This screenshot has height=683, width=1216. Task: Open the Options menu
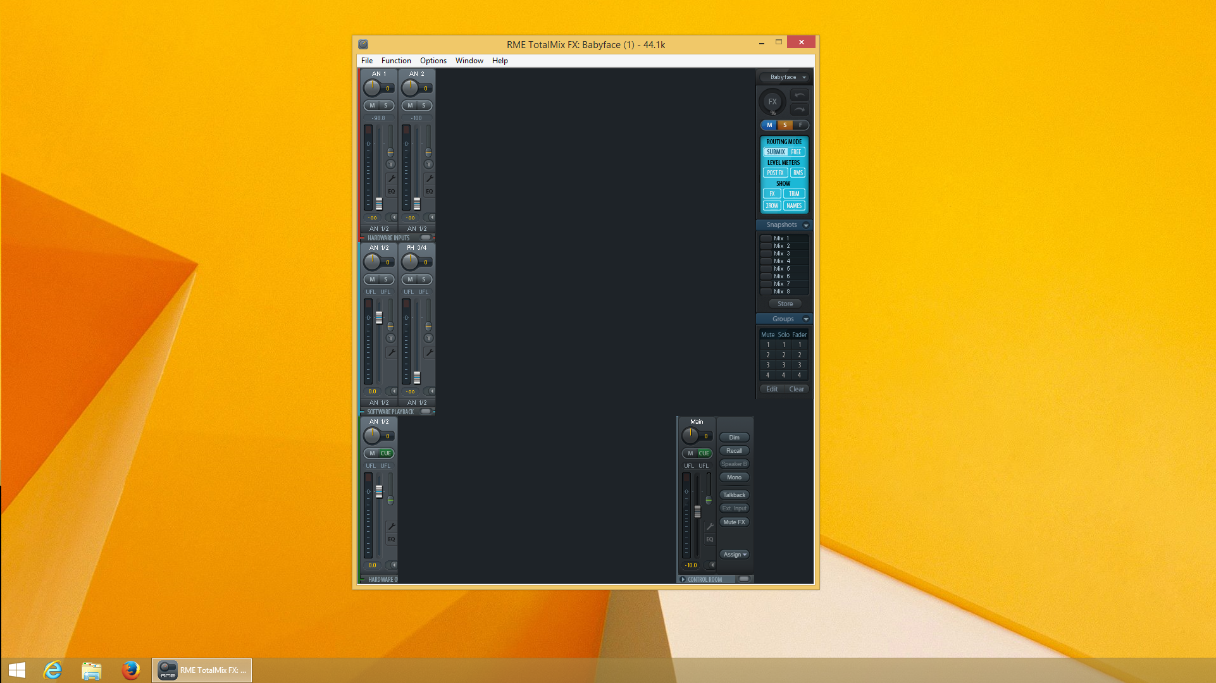tap(433, 61)
